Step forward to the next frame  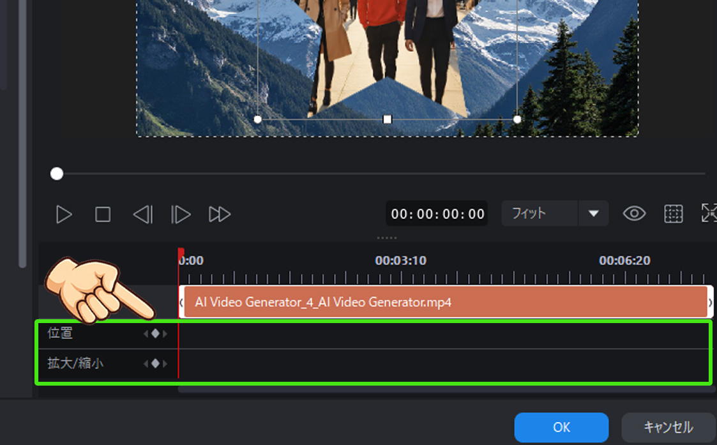[181, 214]
